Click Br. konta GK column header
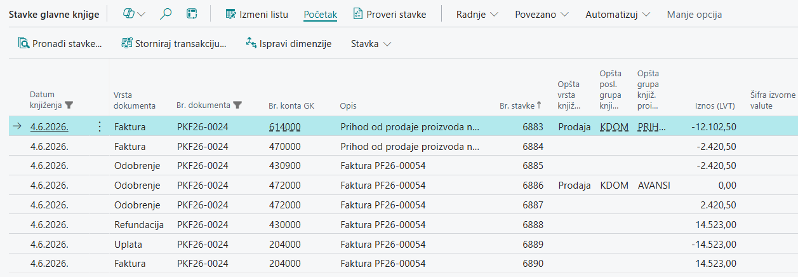 [x=291, y=105]
